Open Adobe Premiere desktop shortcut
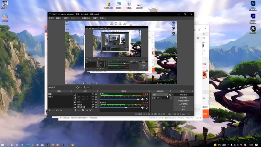 pos(253,18)
